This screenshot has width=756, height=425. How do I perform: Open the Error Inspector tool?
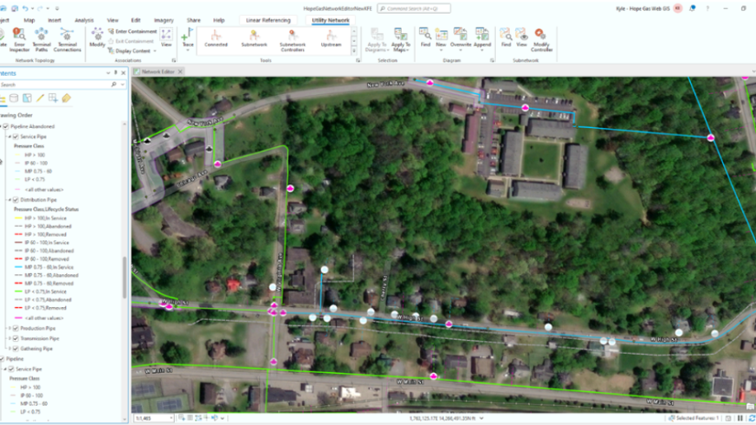point(19,39)
